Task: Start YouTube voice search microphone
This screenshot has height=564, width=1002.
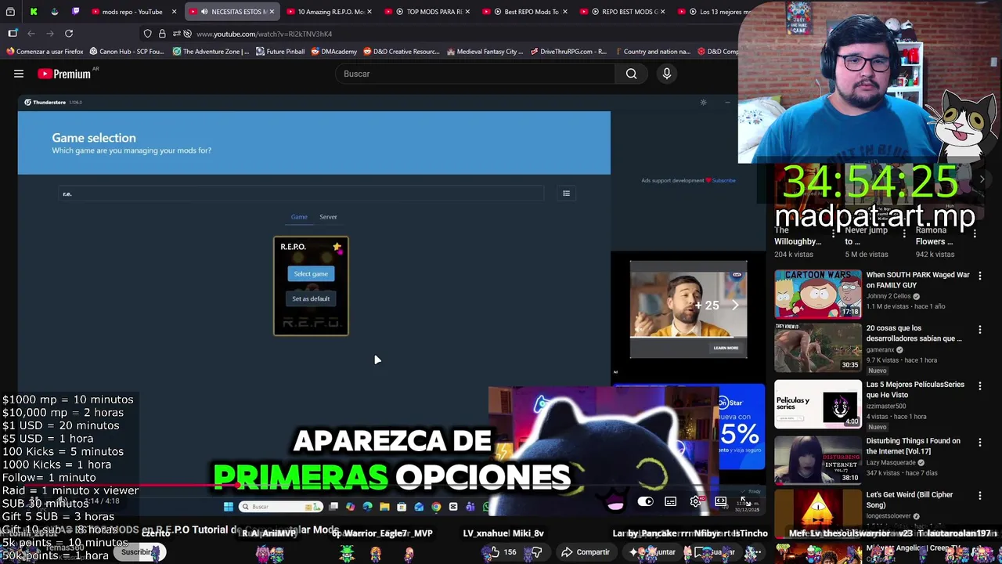Action: click(667, 74)
